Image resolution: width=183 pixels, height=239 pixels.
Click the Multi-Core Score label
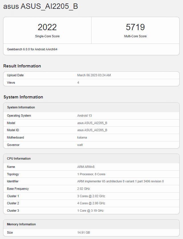(x=135, y=36)
